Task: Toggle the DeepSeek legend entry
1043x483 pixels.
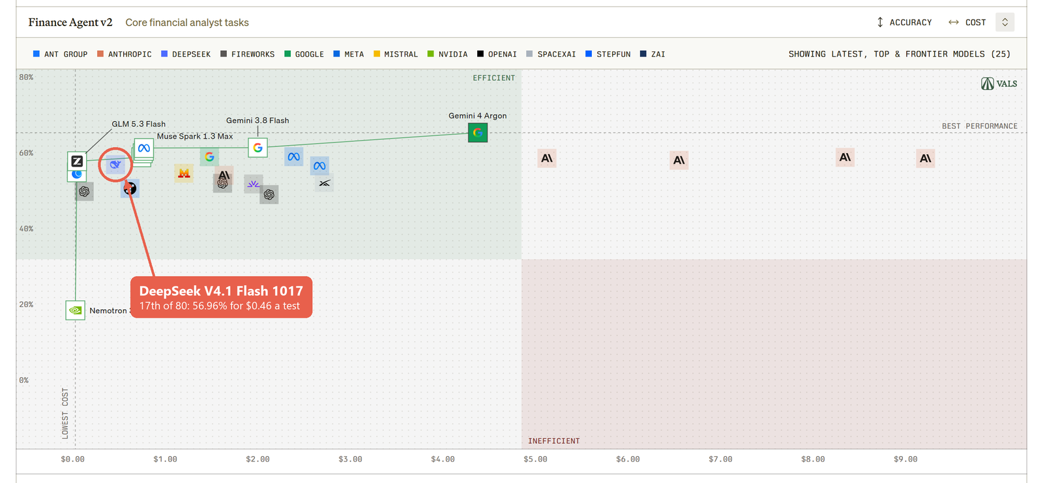Action: coord(186,54)
